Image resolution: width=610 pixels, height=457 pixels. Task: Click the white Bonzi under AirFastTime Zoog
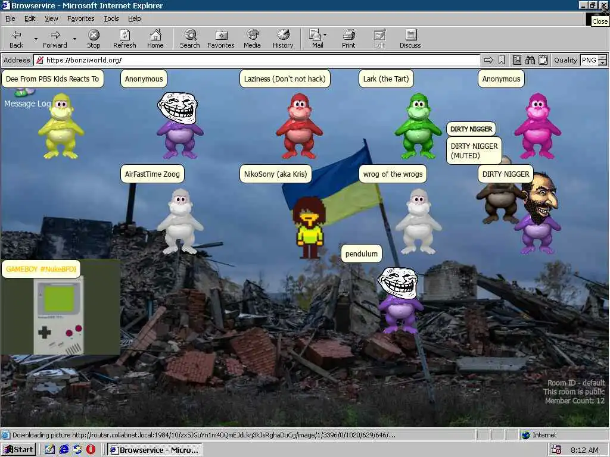[180, 221]
